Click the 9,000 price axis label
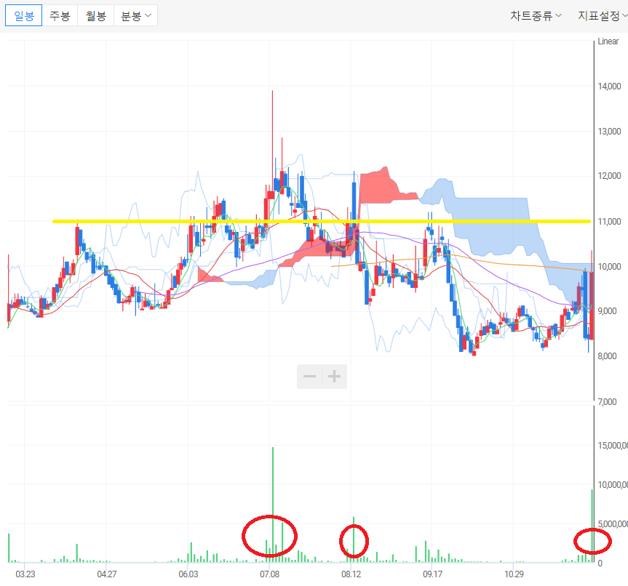Image resolution: width=628 pixels, height=586 pixels. pyautogui.click(x=607, y=311)
